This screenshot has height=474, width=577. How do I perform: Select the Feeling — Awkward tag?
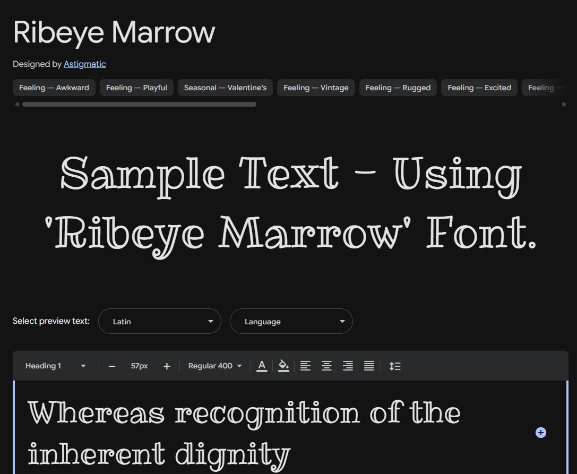pos(54,88)
